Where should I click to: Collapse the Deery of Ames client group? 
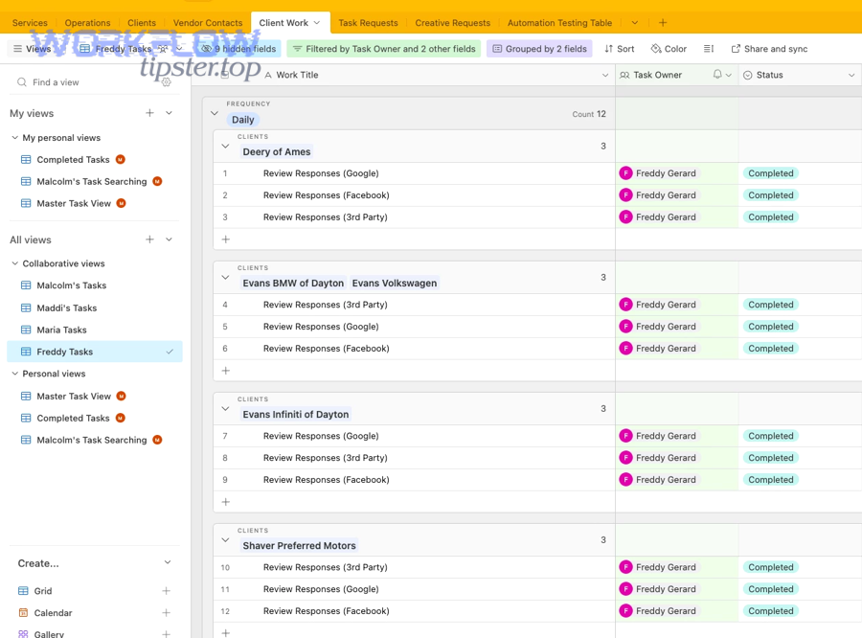225,144
